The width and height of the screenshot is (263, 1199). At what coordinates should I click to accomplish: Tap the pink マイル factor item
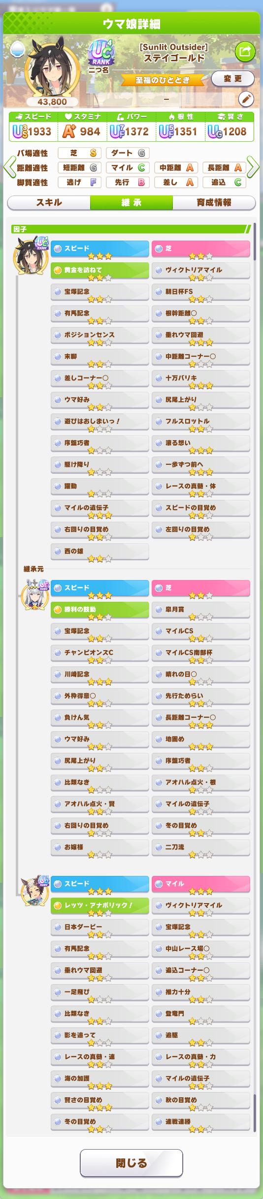[x=201, y=884]
